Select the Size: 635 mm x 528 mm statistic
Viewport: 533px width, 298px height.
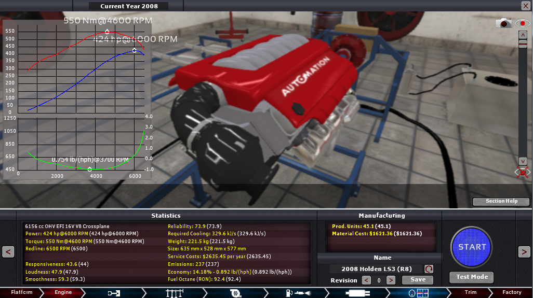click(207, 248)
